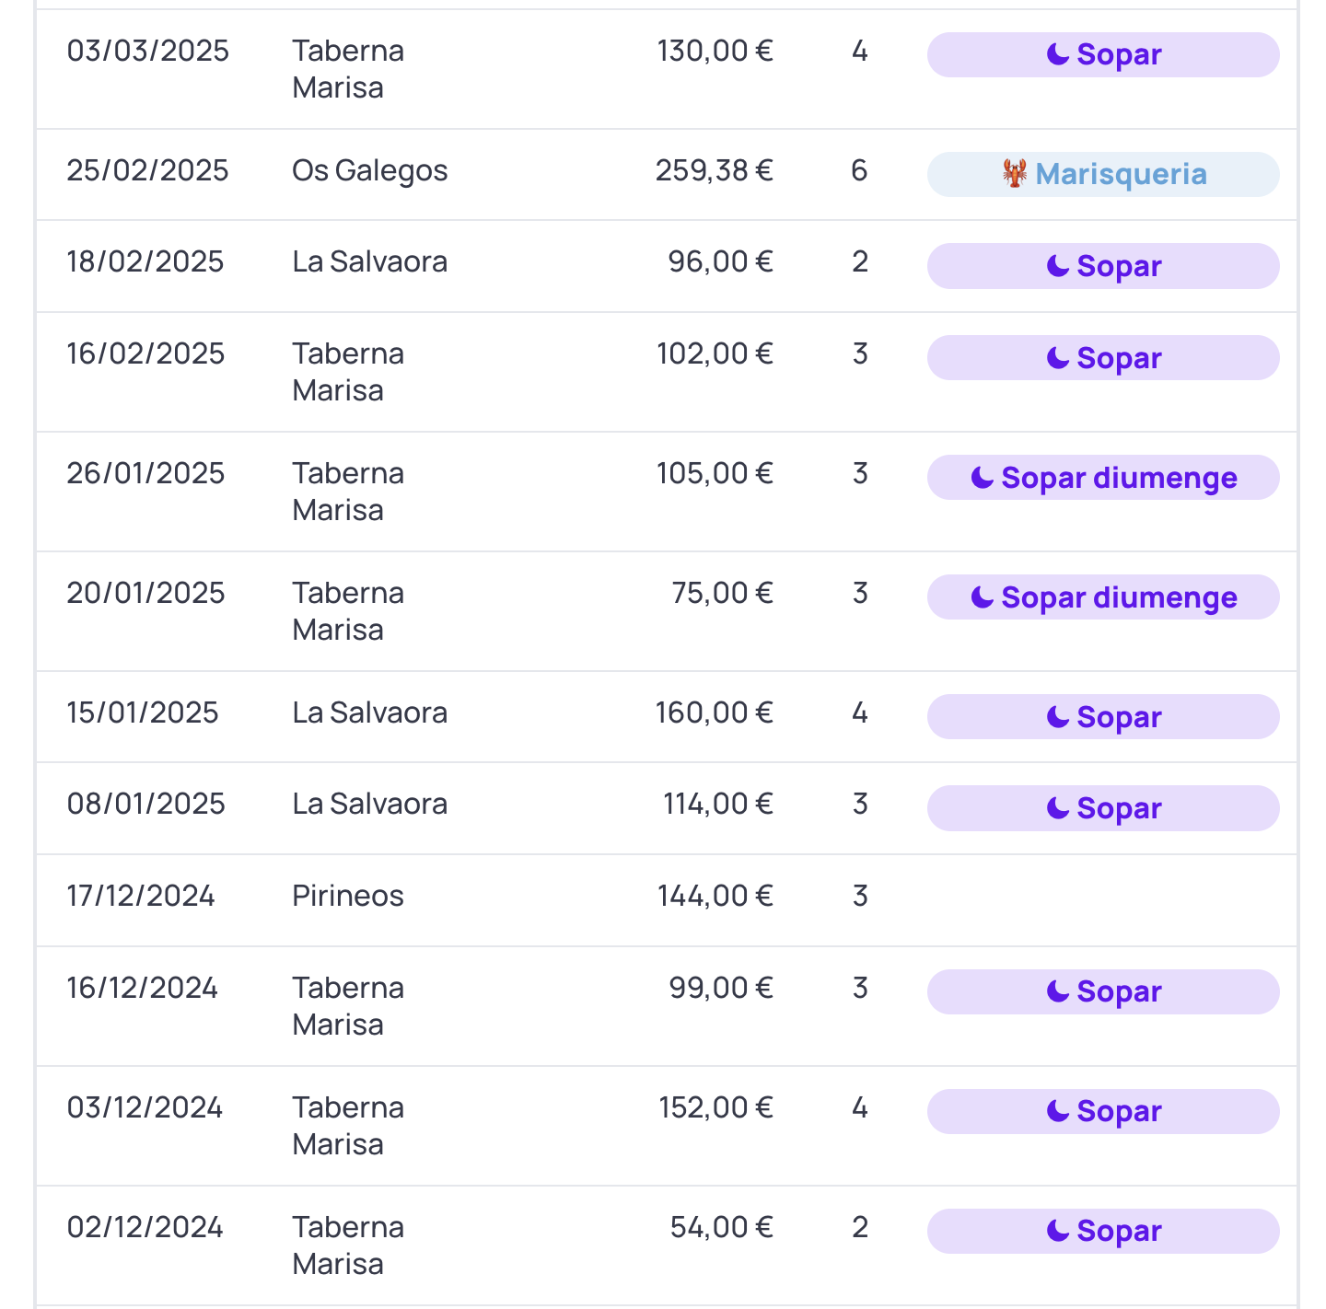1326x1309 pixels.
Task: Click Taberna Marisa on the 03/03/2025 row
Action: 348,69
